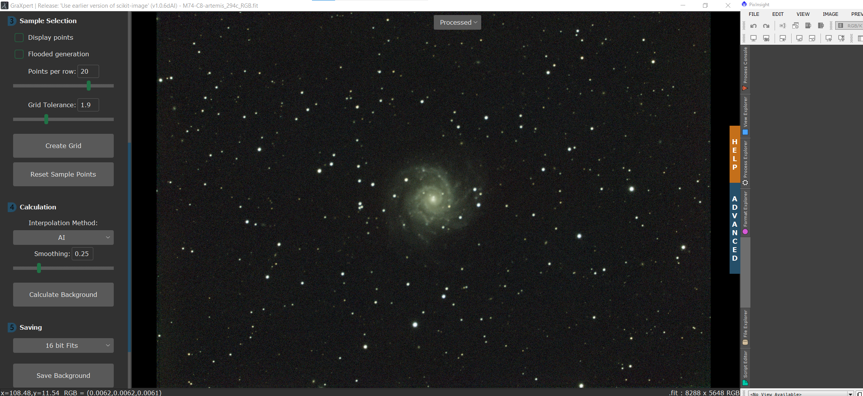863x396 pixels.
Task: Click the left panel vertical scrollbar
Action: 130,247
